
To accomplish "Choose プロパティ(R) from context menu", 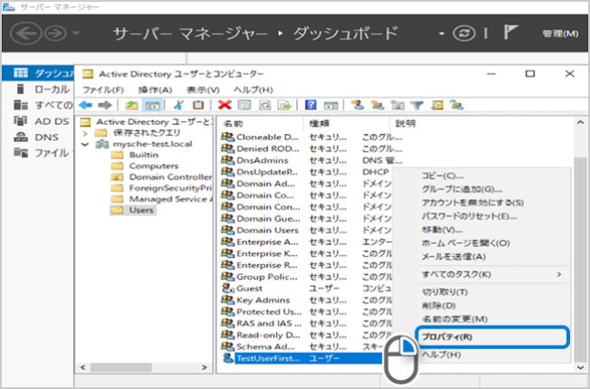I will click(492, 337).
